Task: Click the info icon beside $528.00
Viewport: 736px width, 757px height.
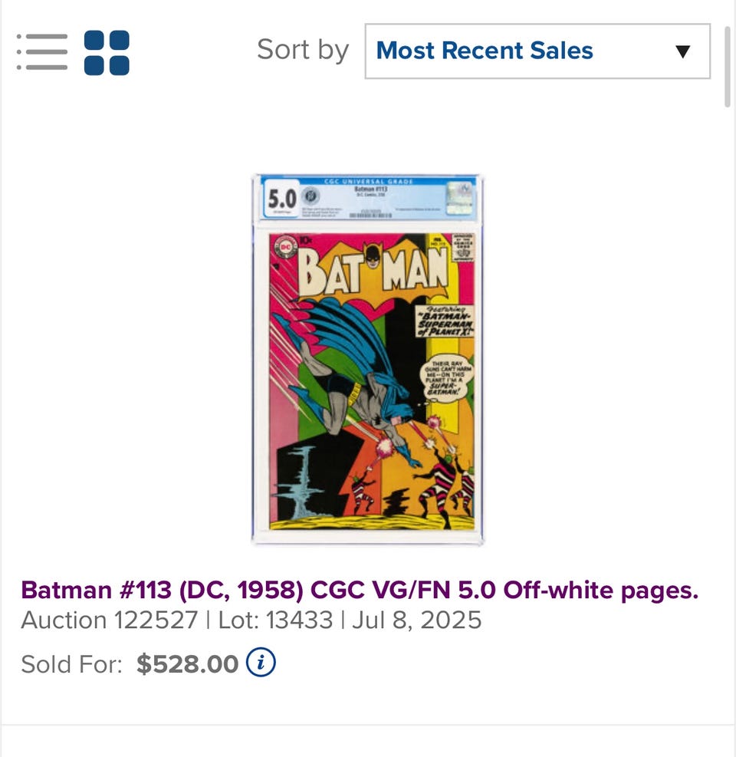Action: [x=261, y=663]
